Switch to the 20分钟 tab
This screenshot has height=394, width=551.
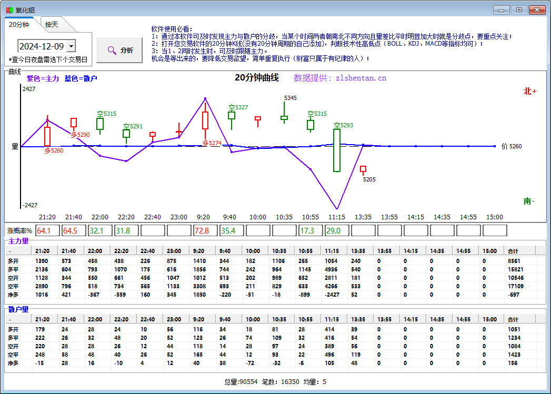(19, 25)
